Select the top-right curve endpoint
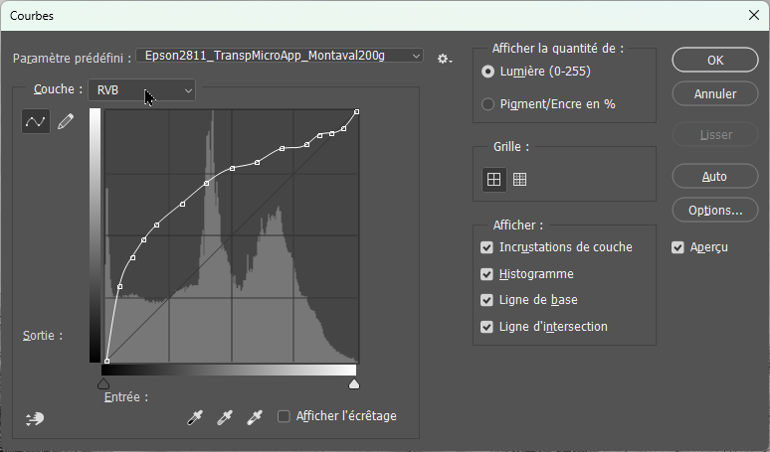 (x=357, y=112)
